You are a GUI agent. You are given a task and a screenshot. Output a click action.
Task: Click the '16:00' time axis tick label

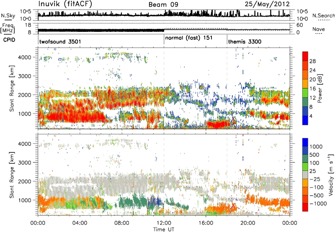(206, 223)
